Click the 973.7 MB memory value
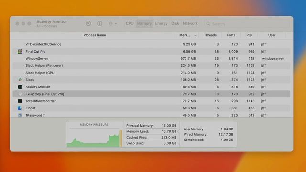Screen dimensions: 306x172 point(188,58)
